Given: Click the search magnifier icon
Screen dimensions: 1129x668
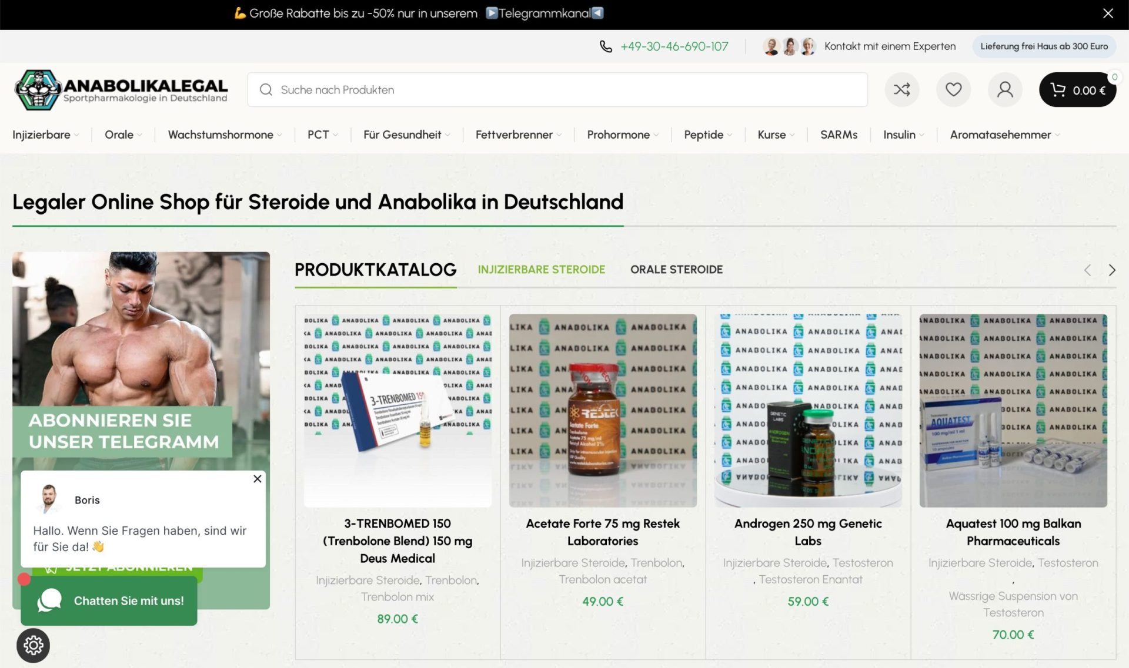Looking at the screenshot, I should (x=266, y=89).
